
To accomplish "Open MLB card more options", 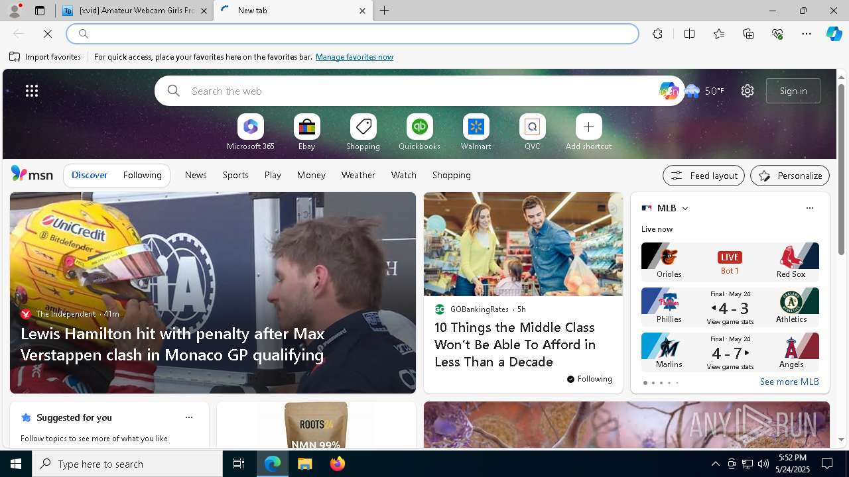I will [x=809, y=208].
